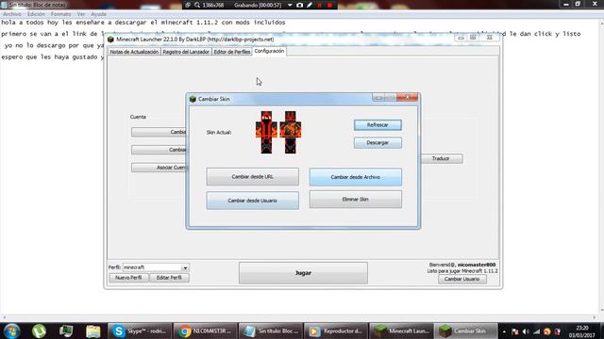Click the Minecraft Launcher title bar icon
Viewport: 604px width, 339px height.
tap(111, 40)
